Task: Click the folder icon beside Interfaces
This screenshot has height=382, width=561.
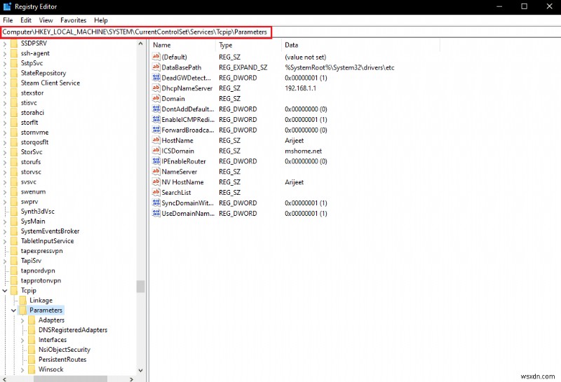Action: (32, 339)
